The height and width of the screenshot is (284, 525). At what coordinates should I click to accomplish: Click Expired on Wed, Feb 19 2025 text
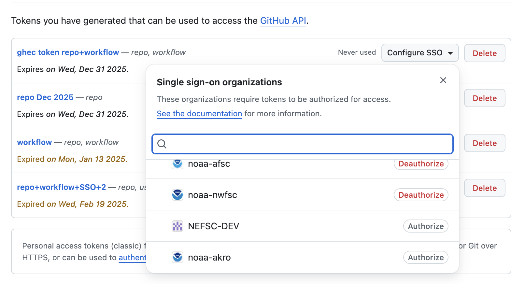point(73,204)
